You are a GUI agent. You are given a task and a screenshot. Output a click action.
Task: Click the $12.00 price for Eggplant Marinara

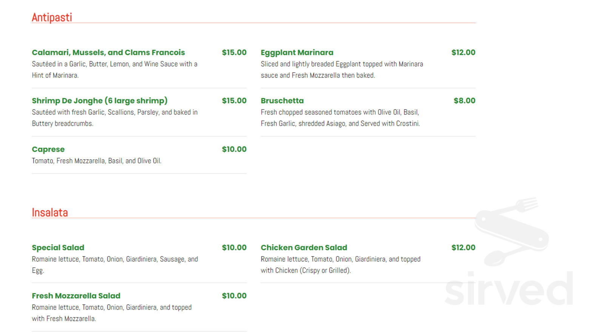(463, 52)
